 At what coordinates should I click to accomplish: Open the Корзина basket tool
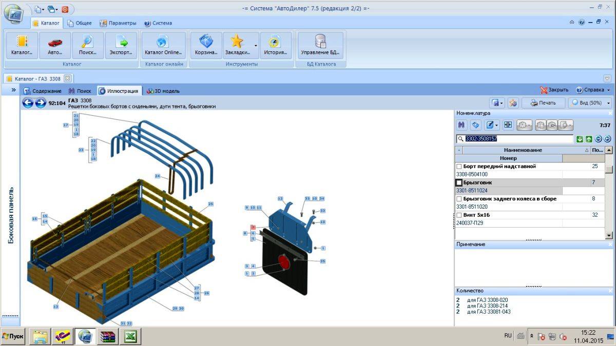click(206, 46)
